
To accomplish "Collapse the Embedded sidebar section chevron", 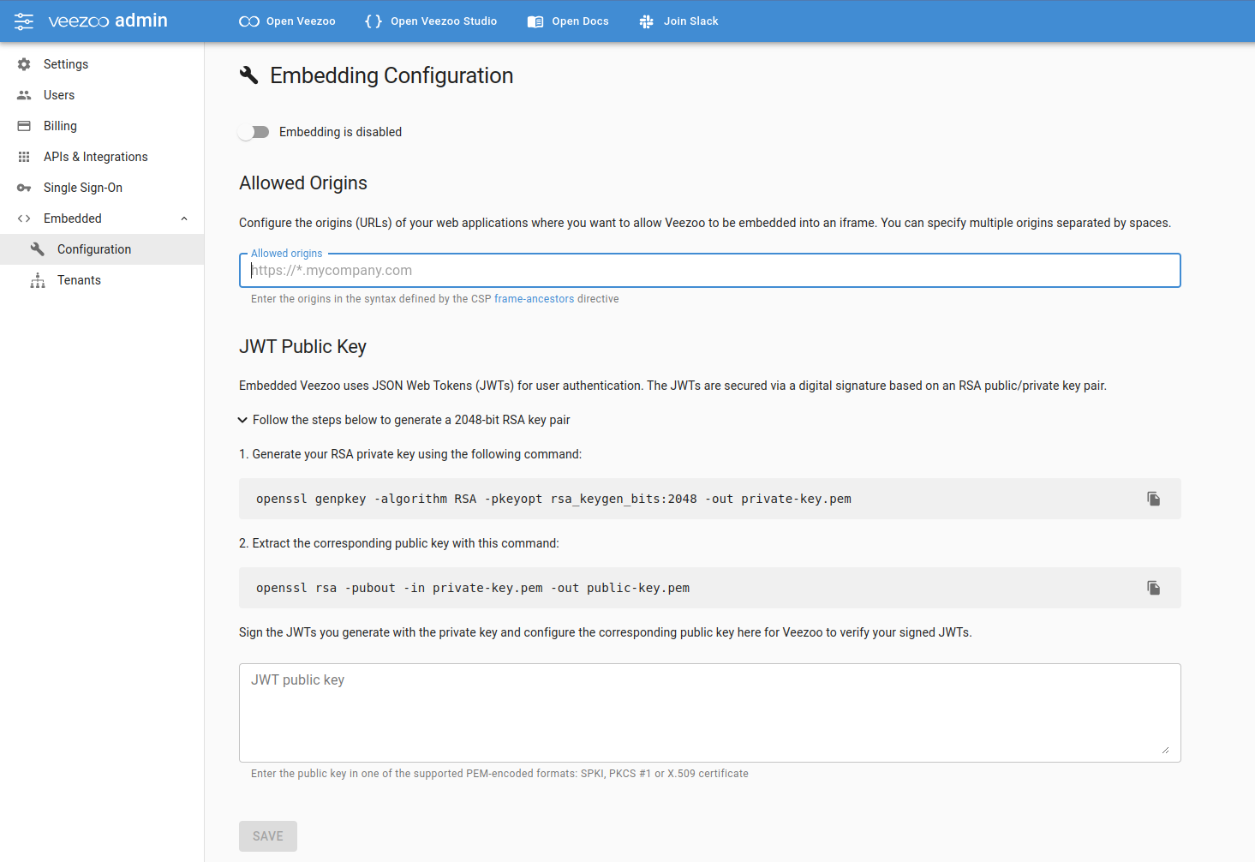I will (184, 218).
